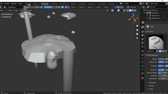Click the pan view hand icon

[137, 30]
